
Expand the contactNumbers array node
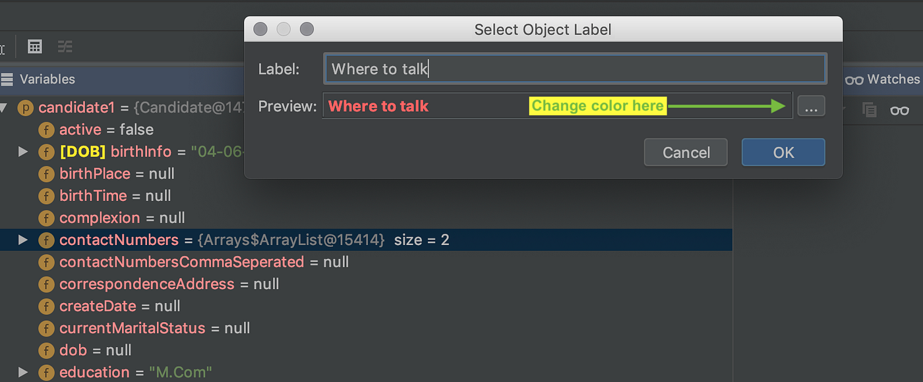coord(21,240)
